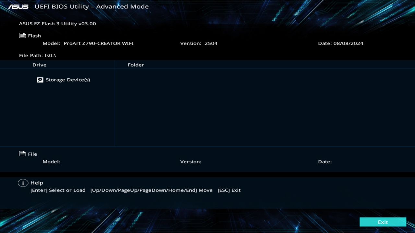Click the ASUS EZ Flash 3 Utility title
Viewport: 415px width, 233px height.
57,23
